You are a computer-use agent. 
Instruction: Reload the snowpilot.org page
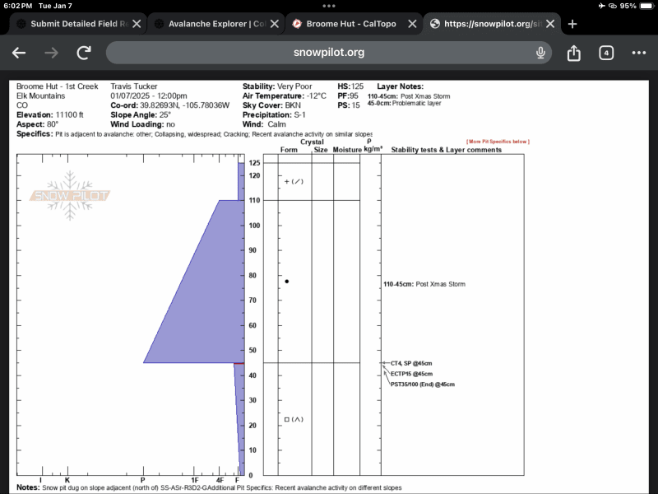84,53
